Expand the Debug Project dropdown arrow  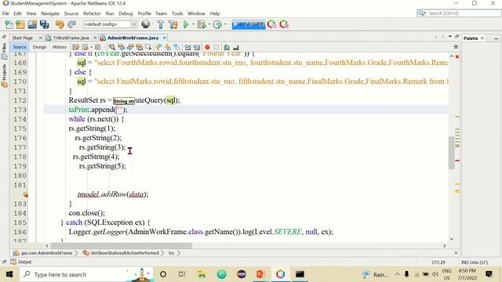click(209, 24)
